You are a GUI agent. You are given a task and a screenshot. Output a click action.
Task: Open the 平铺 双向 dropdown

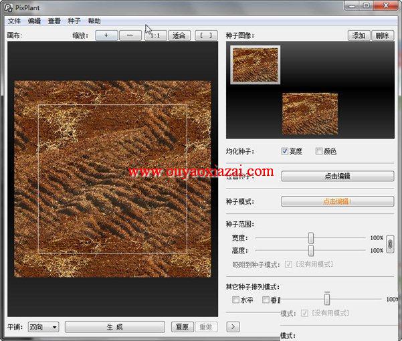(43, 327)
